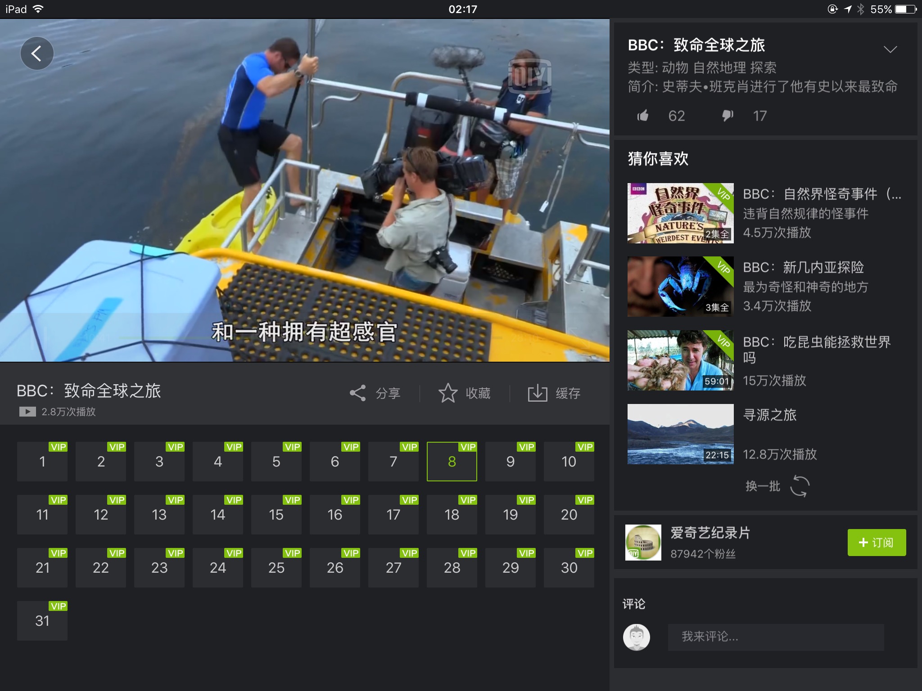Open 爱奇艺纪录片 channel avatar
The width and height of the screenshot is (922, 691).
click(x=643, y=543)
